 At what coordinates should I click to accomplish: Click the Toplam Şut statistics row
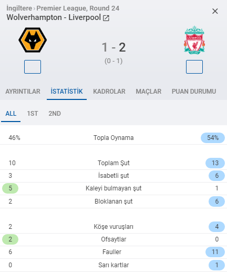113,163
